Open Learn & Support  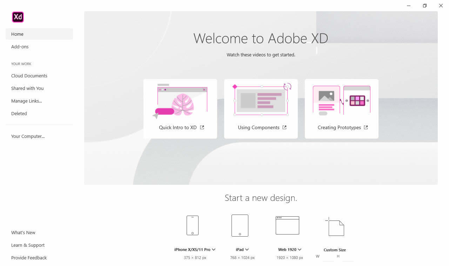point(28,245)
